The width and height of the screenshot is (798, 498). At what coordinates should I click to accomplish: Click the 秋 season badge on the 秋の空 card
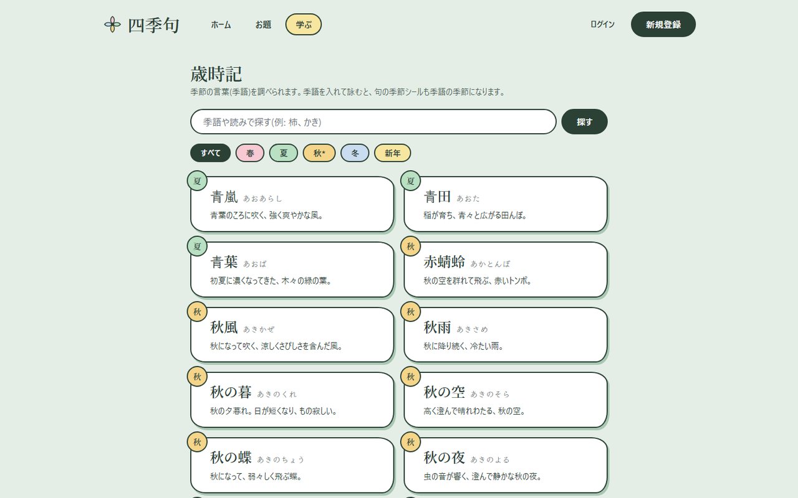411,377
